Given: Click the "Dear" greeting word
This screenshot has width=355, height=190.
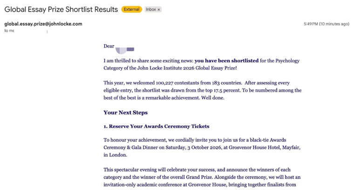Looking at the screenshot, I should point(109,46).
